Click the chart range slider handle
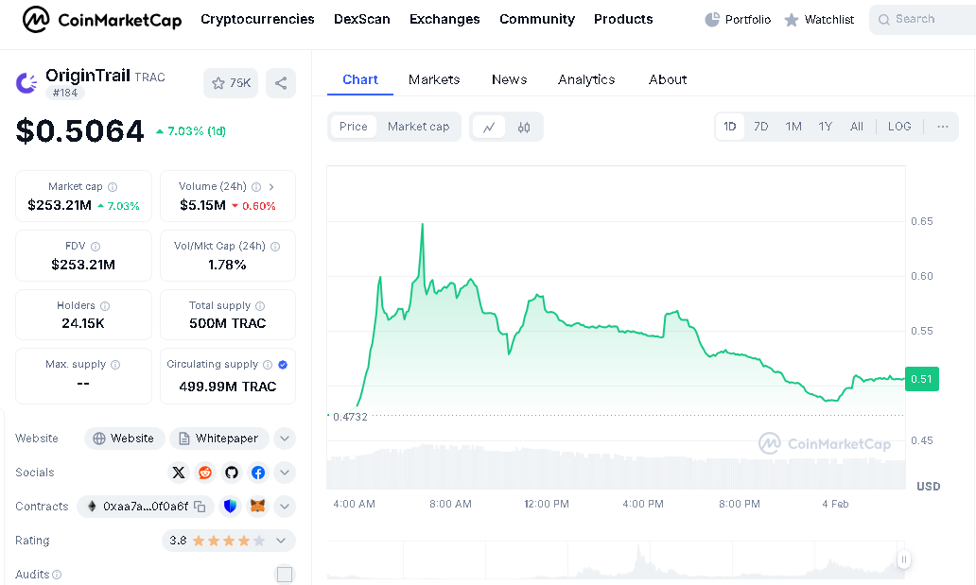 (903, 559)
